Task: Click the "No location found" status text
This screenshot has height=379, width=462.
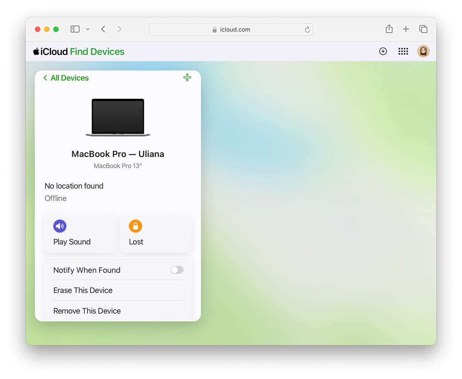Action: coord(74,186)
